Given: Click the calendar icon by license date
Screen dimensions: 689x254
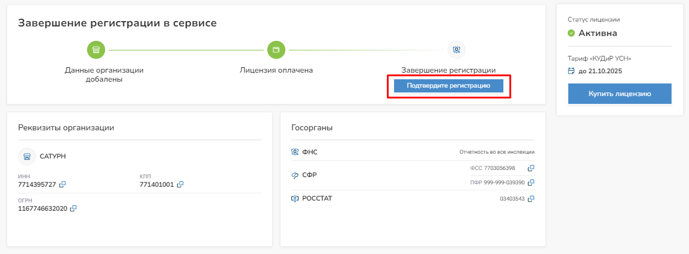Looking at the screenshot, I should click(571, 71).
